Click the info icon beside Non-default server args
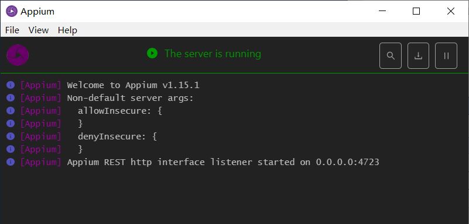Screen dimensions: 469x224 tap(11, 98)
